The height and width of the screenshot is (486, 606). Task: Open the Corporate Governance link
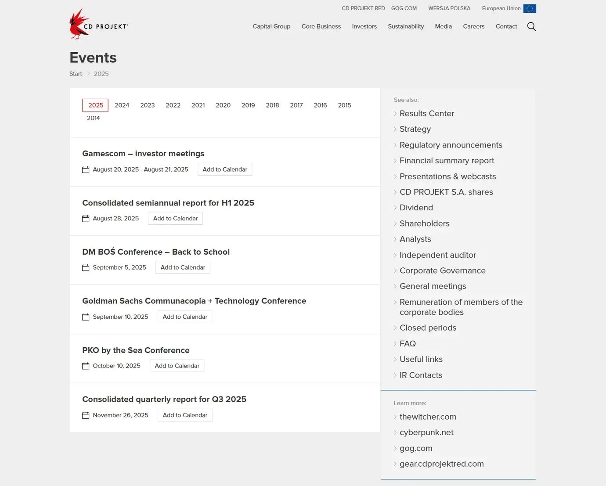coord(443,271)
